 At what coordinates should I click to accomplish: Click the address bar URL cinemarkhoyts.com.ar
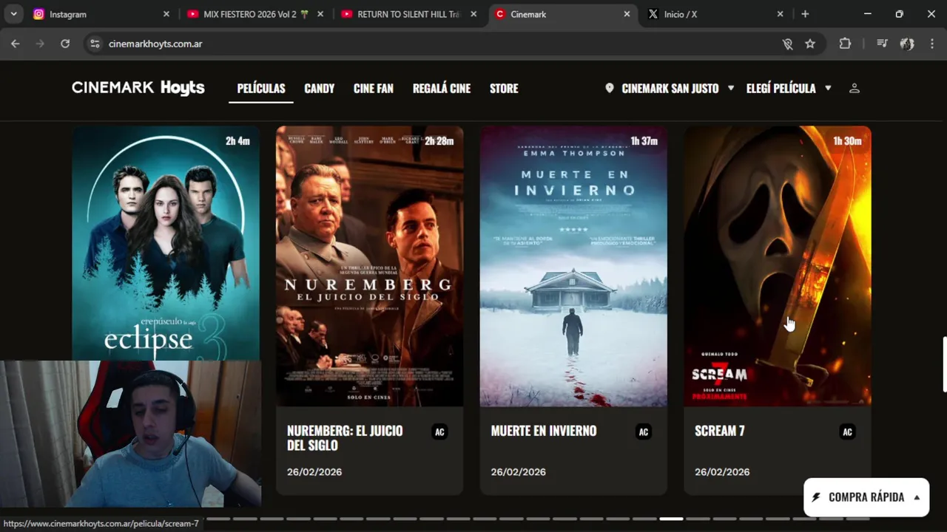pos(155,44)
